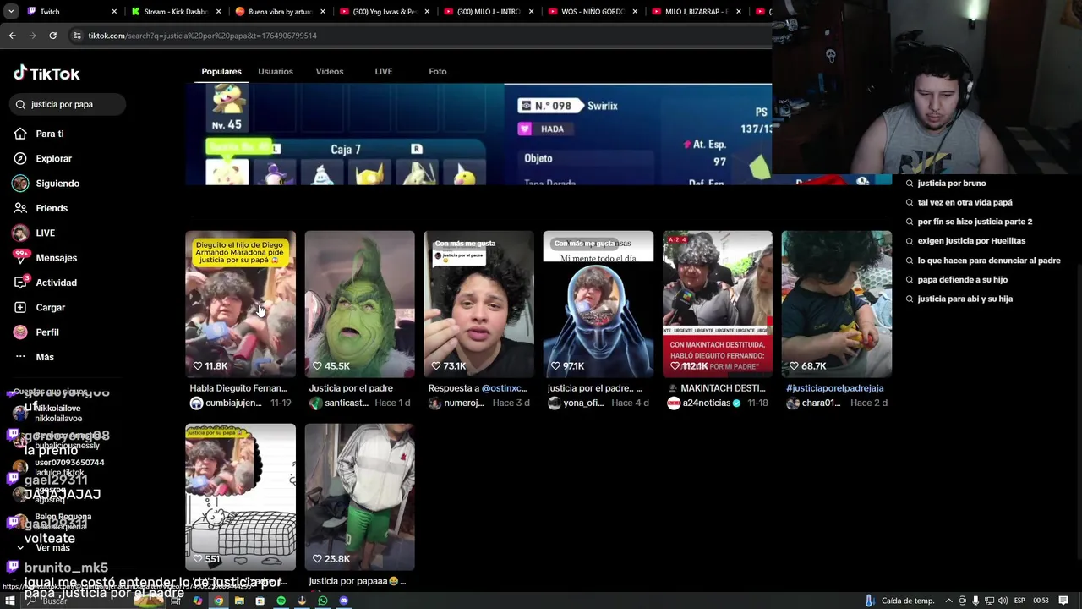The width and height of the screenshot is (1082, 609).
Task: Select the Populares tab
Action: pyautogui.click(x=221, y=71)
